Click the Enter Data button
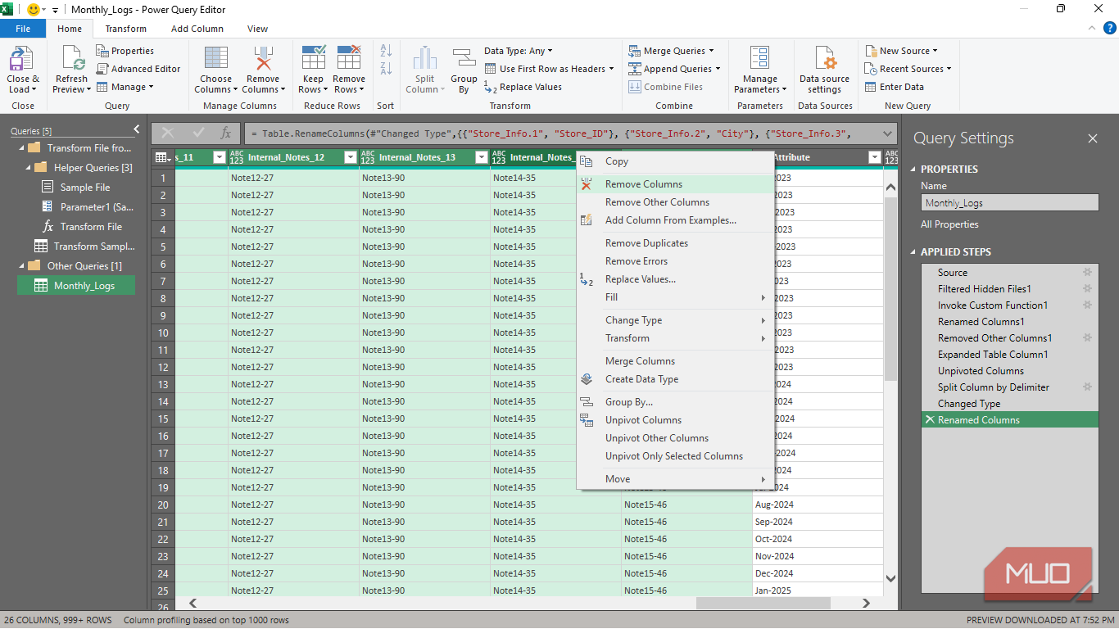The image size is (1119, 629). pyautogui.click(x=894, y=87)
